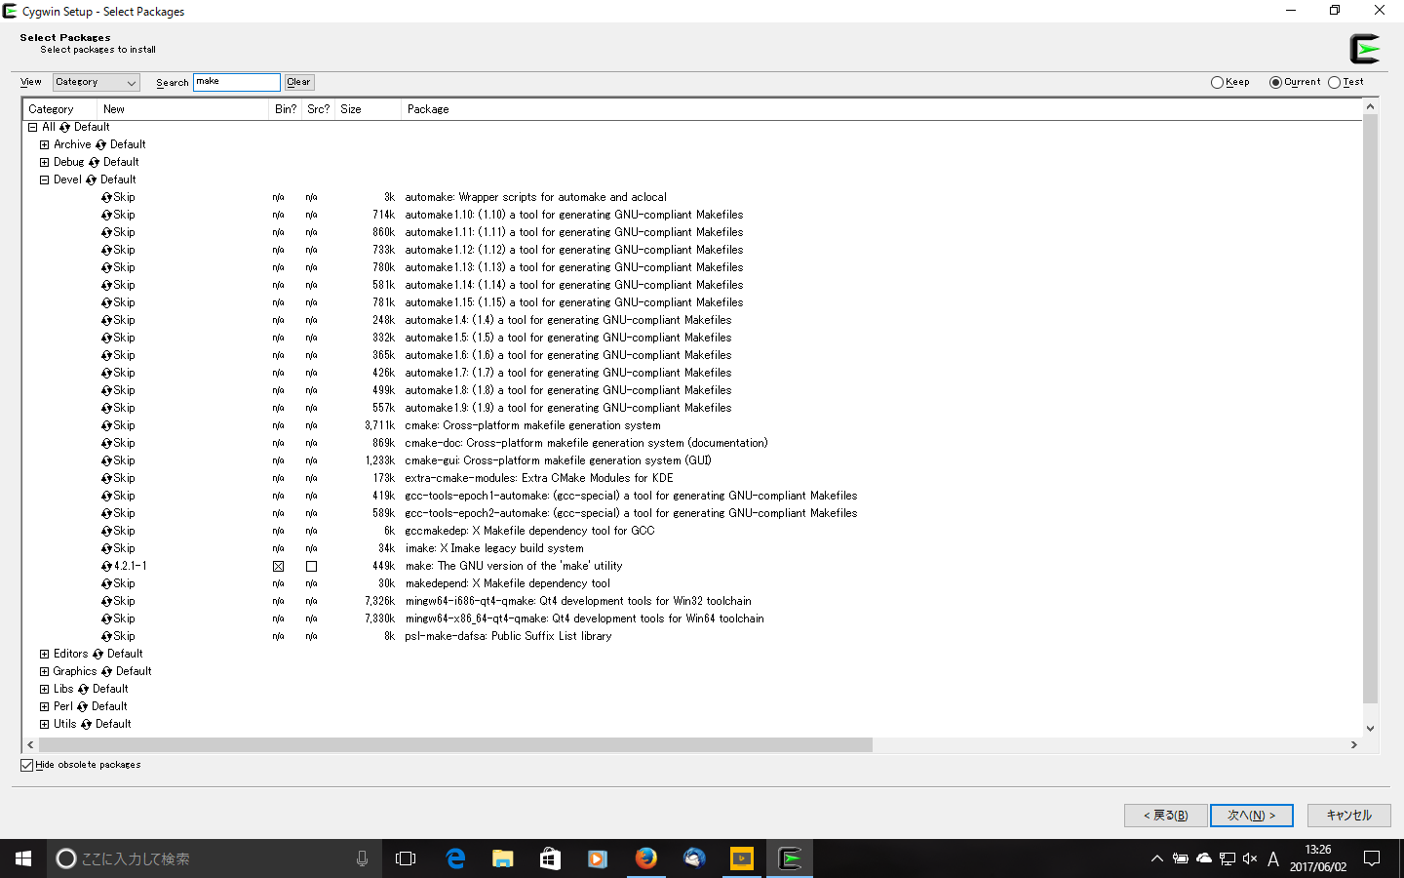Expand the Utils category
Screen dimensions: 1404x878
pyautogui.click(x=44, y=724)
